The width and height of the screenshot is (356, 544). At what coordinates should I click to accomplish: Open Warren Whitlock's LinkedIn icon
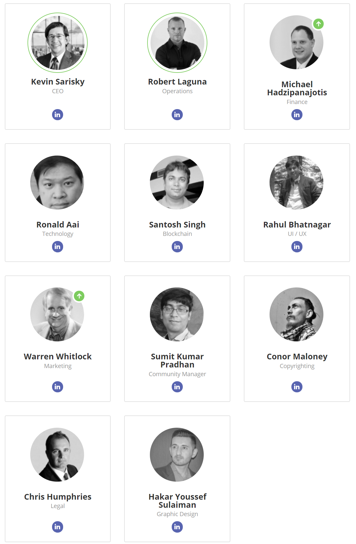point(57,387)
